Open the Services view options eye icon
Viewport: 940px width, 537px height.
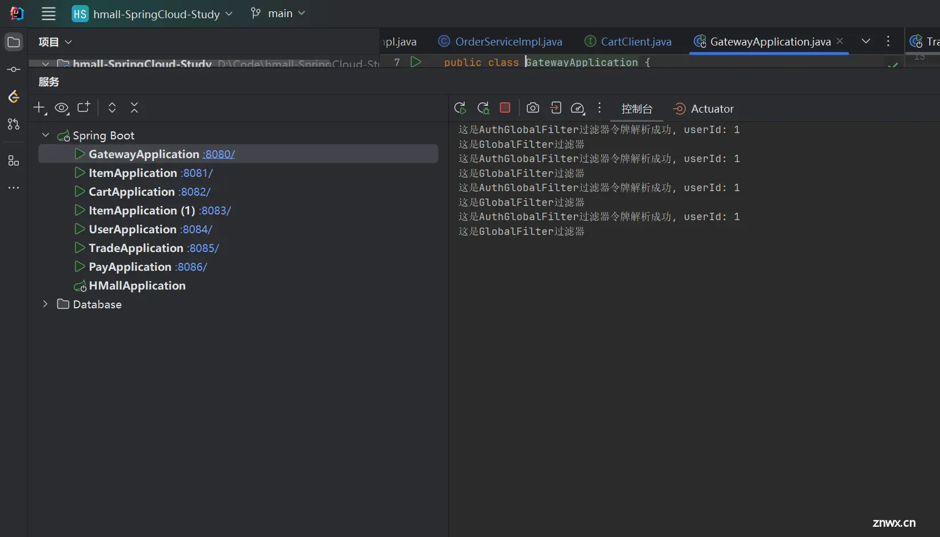pyautogui.click(x=61, y=108)
